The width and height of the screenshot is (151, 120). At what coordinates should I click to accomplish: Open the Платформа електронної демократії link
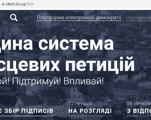(79, 18)
